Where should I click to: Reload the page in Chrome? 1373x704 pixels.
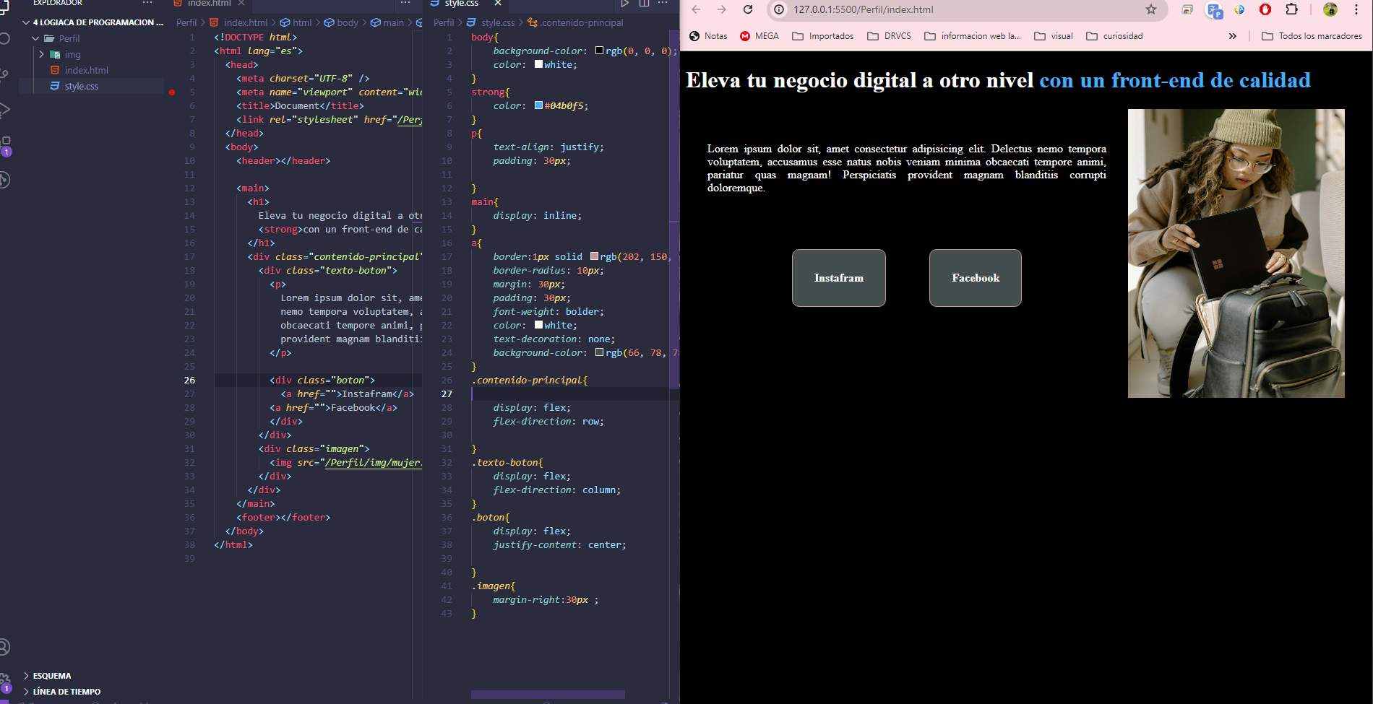[x=748, y=9]
